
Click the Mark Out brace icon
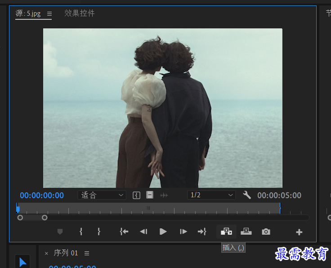point(99,232)
